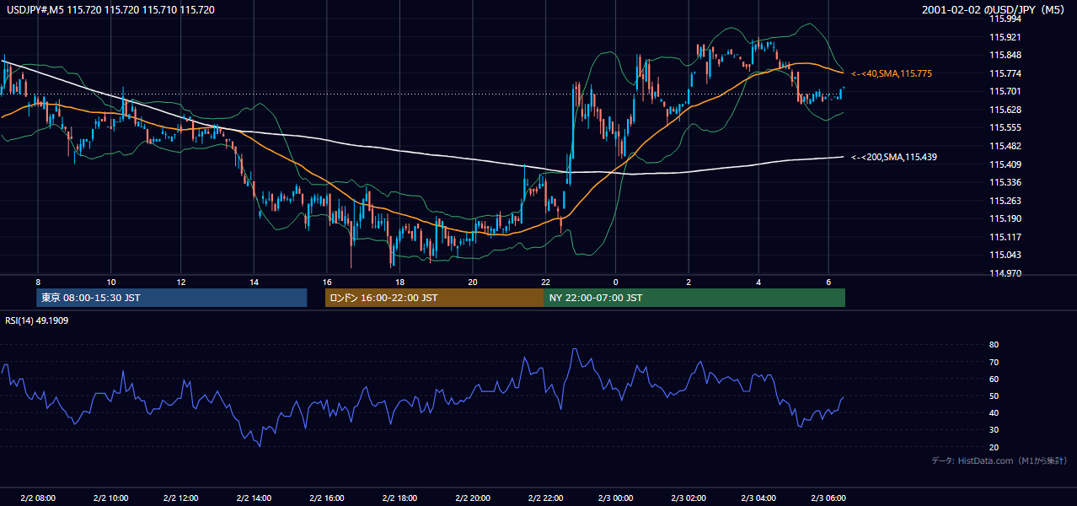Screen dimensions: 1077x506
Task: Click the 40 SMA 115.775 label
Action: point(892,74)
